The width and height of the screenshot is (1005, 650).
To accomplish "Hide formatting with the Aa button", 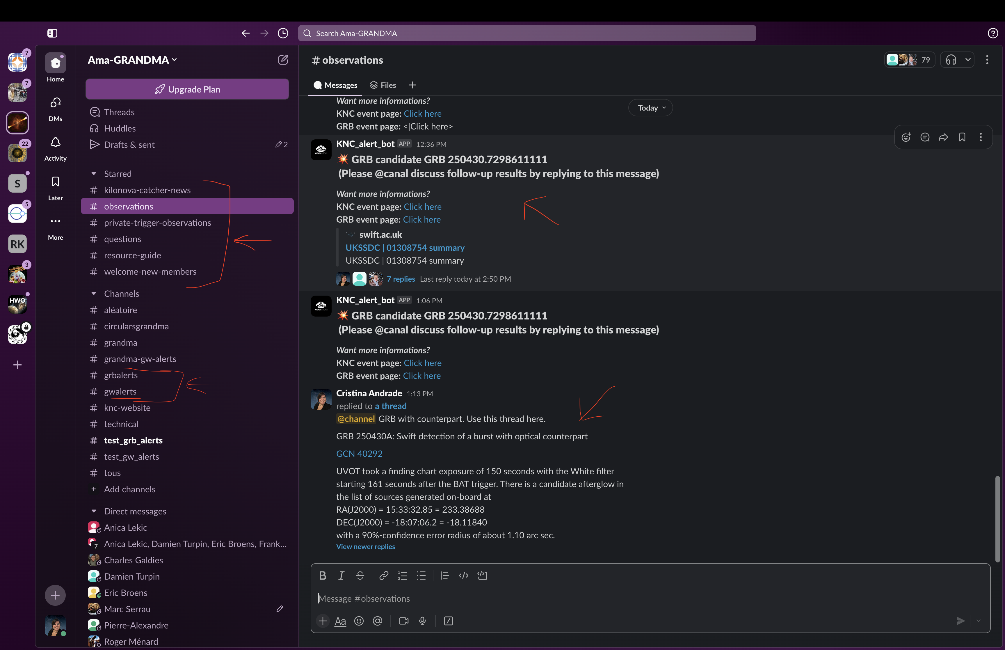I will coord(340,621).
